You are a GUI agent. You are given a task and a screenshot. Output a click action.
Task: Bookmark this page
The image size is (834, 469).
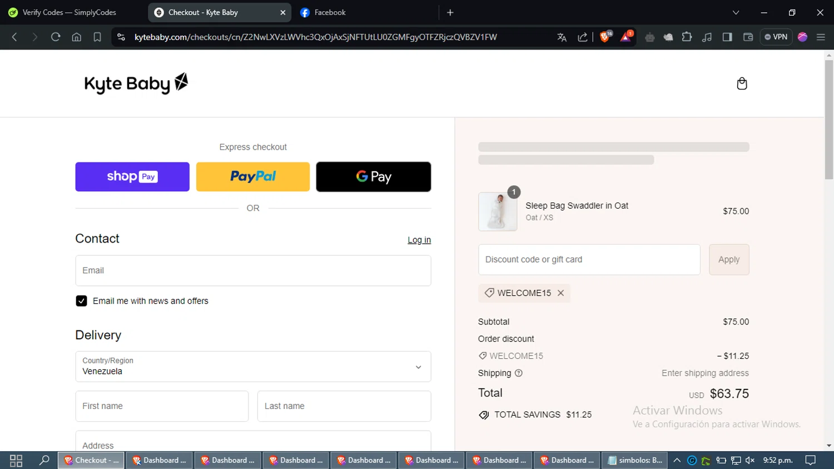click(x=97, y=37)
